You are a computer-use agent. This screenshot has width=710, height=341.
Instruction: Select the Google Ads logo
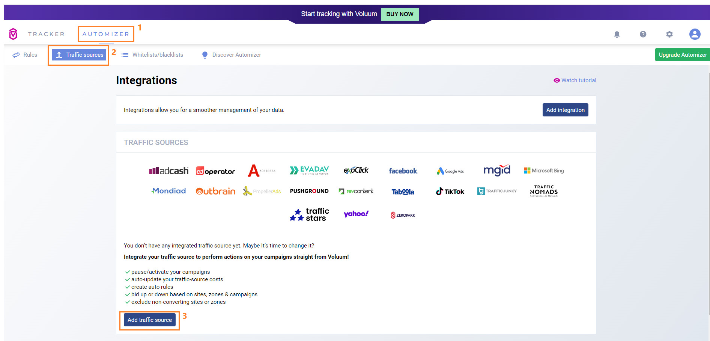click(x=450, y=171)
